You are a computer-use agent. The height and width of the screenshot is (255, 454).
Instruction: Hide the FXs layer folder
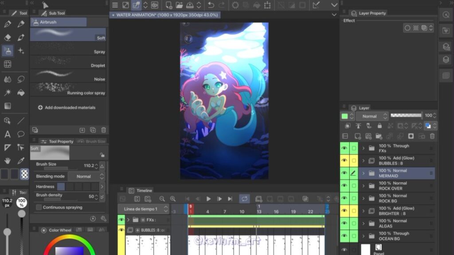344,148
